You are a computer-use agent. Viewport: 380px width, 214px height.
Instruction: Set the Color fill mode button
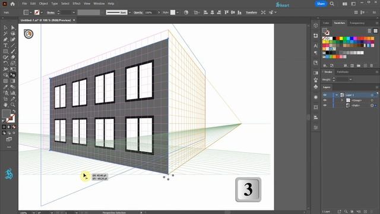(4, 127)
